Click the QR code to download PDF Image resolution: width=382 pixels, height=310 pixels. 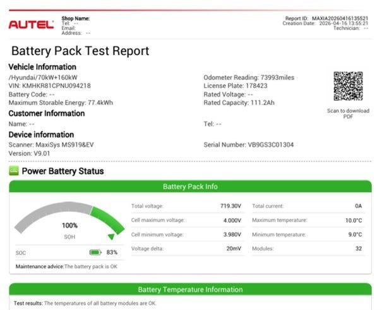[x=348, y=86]
